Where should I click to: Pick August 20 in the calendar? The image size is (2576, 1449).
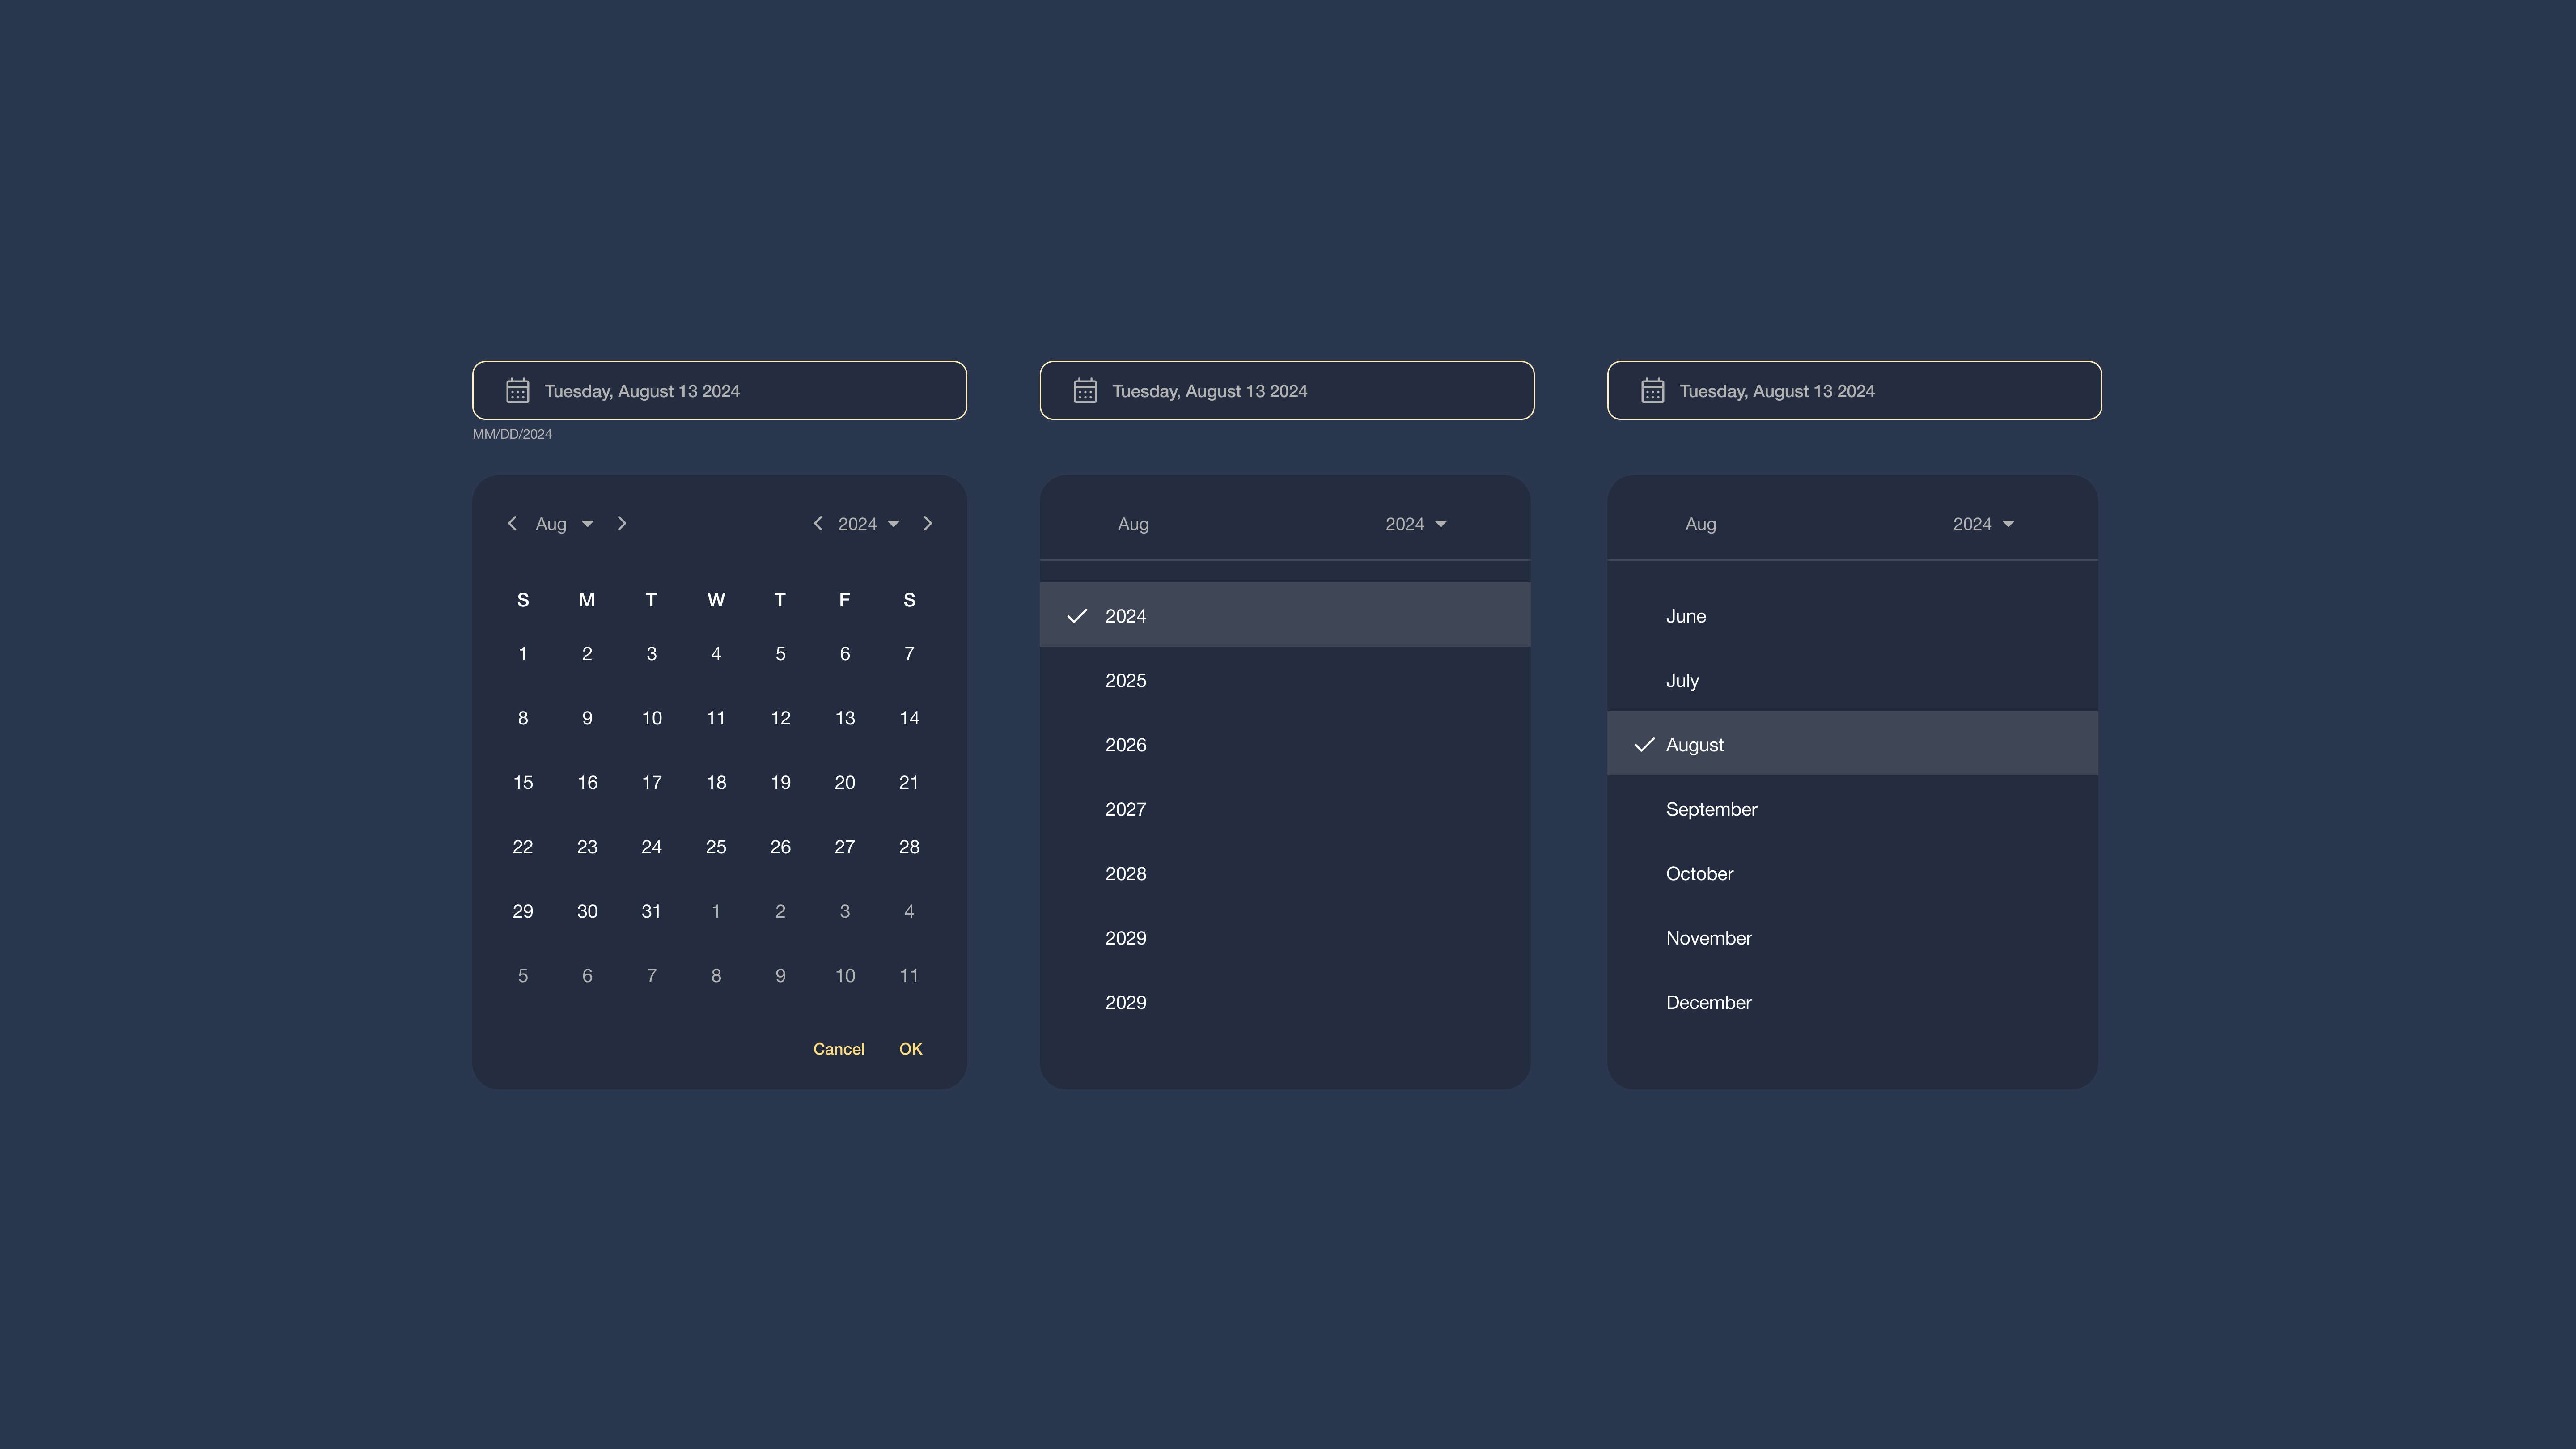point(845,782)
